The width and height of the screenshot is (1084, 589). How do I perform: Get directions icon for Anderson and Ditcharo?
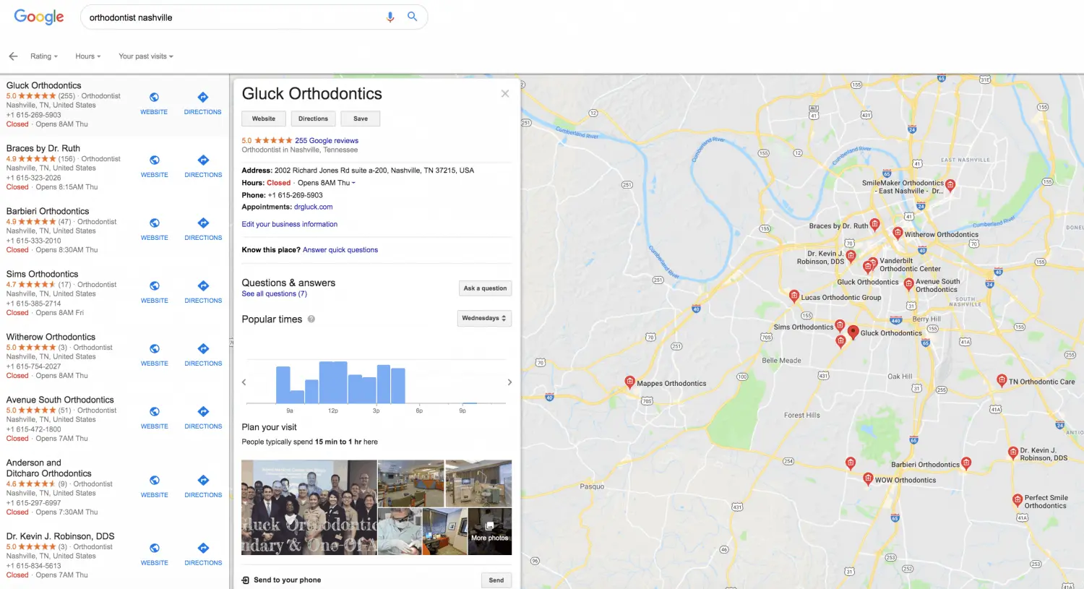tap(203, 480)
